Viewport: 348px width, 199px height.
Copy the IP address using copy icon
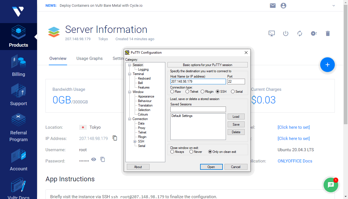pyautogui.click(x=115, y=138)
